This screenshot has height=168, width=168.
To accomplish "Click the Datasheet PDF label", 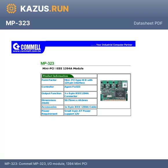I will [148, 23].
